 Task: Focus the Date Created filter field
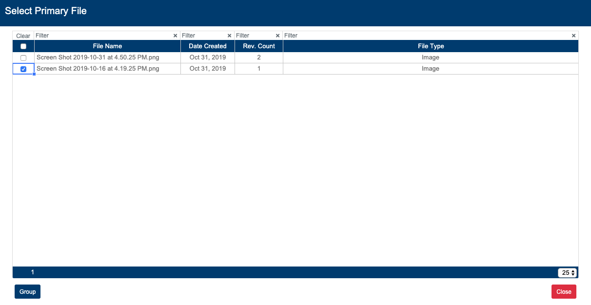[204, 36]
